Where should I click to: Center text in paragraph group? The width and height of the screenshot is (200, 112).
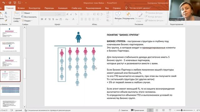(x=86, y=19)
